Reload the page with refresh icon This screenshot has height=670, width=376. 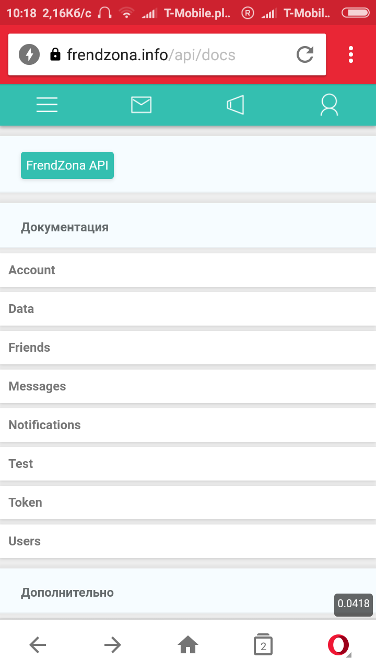(x=305, y=54)
